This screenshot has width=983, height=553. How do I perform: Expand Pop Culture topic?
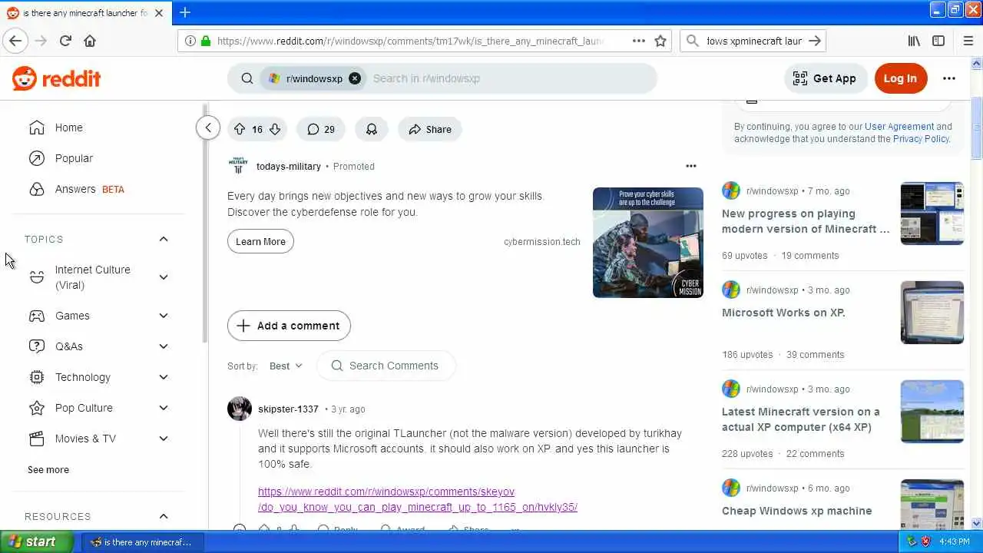164,408
